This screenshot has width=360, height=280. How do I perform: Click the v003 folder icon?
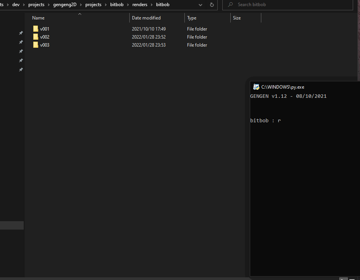tap(36, 45)
